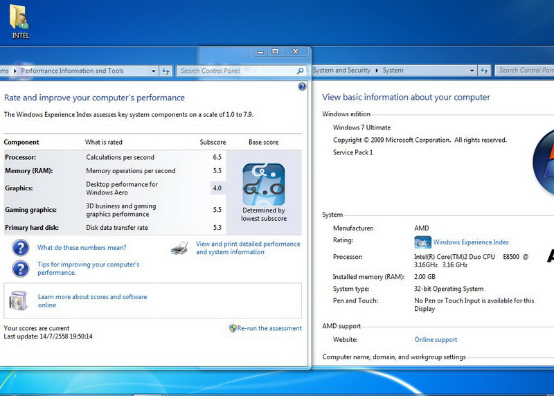Image resolution: width=554 pixels, height=396 pixels.
Task: Close the Performance Information window
Action: coord(296,52)
